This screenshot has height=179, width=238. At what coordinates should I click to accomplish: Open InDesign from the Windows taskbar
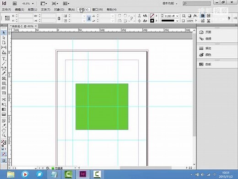pyautogui.click(x=83, y=174)
